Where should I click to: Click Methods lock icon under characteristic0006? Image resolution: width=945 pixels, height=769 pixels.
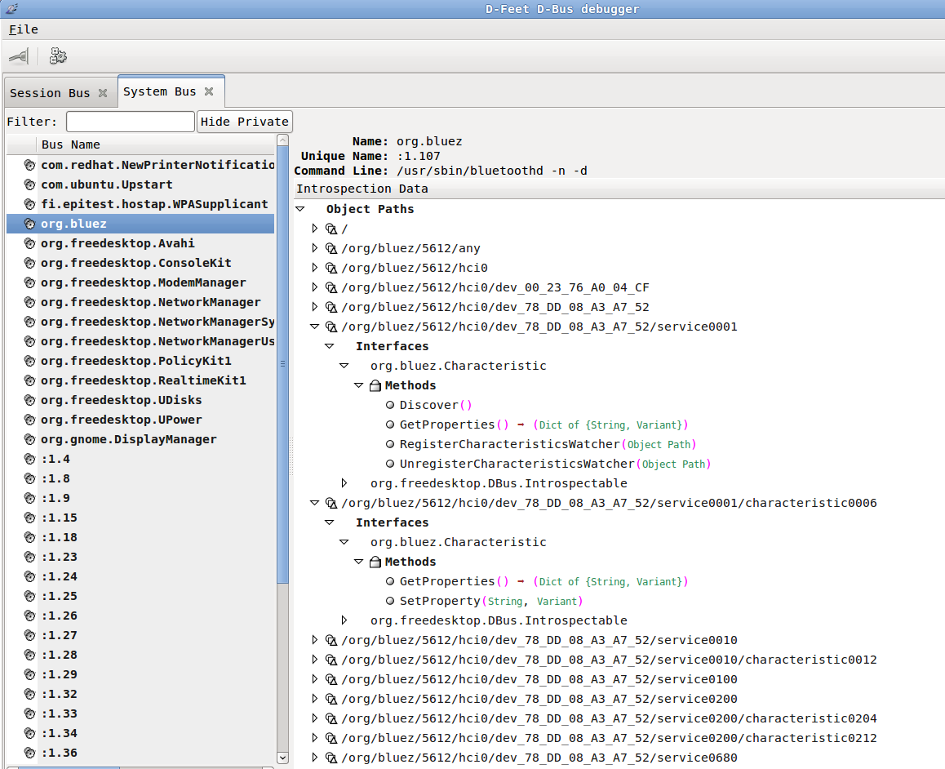(375, 562)
